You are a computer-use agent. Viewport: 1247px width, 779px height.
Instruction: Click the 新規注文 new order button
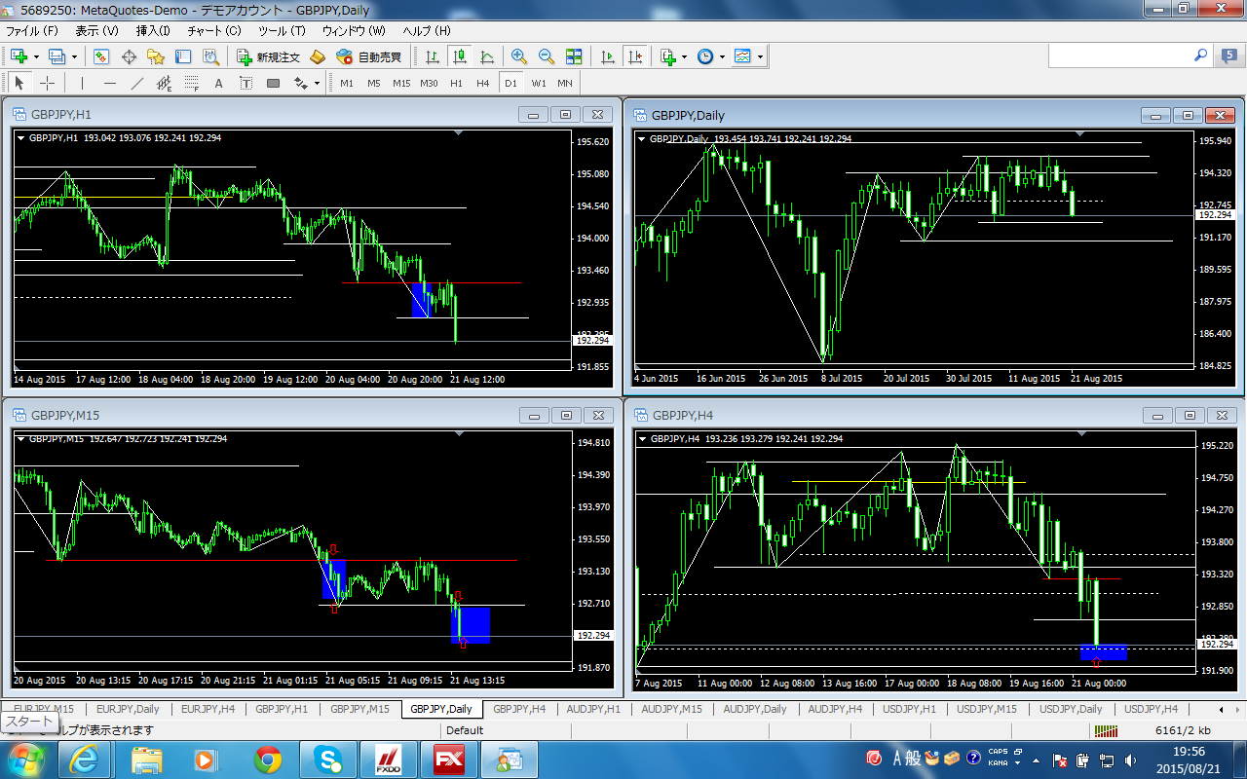coord(270,57)
